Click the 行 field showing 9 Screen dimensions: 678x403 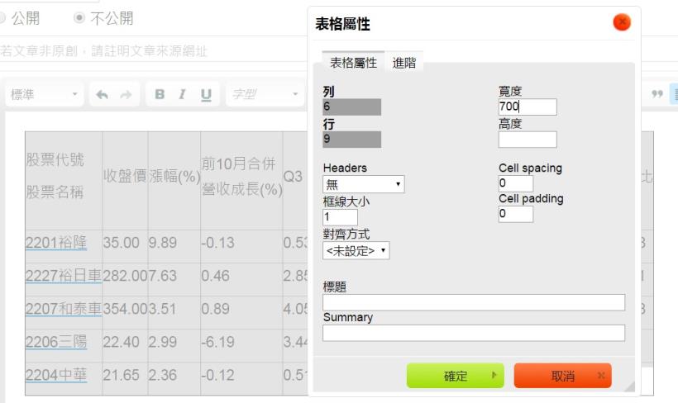click(x=352, y=140)
